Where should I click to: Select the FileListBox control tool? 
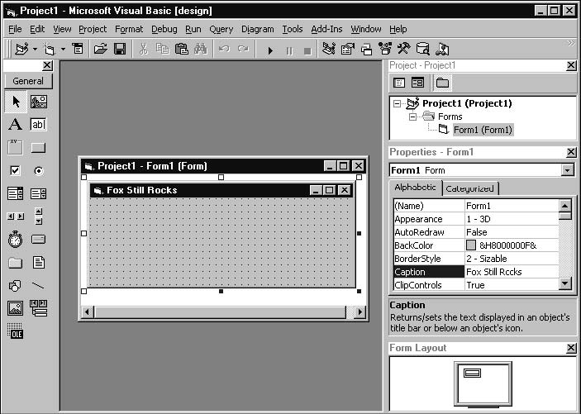pos(39,263)
